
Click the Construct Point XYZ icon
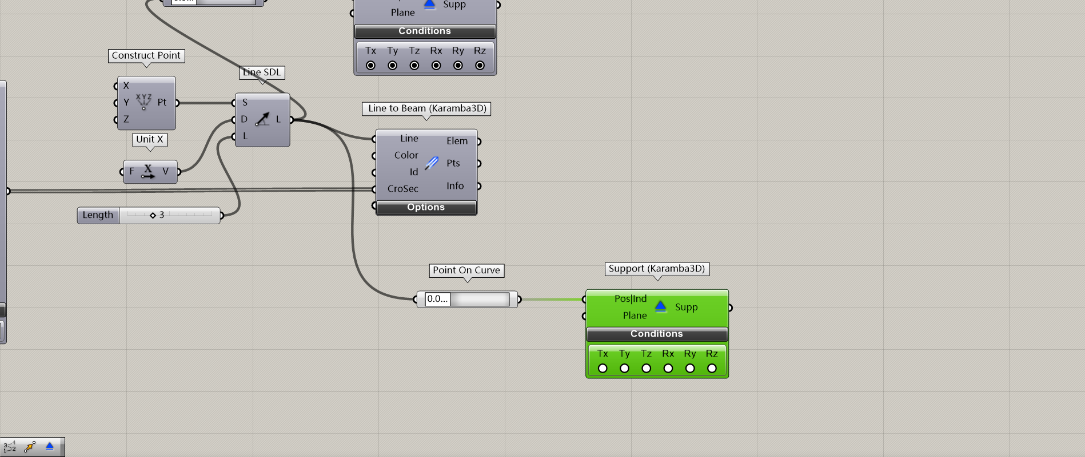tap(143, 102)
